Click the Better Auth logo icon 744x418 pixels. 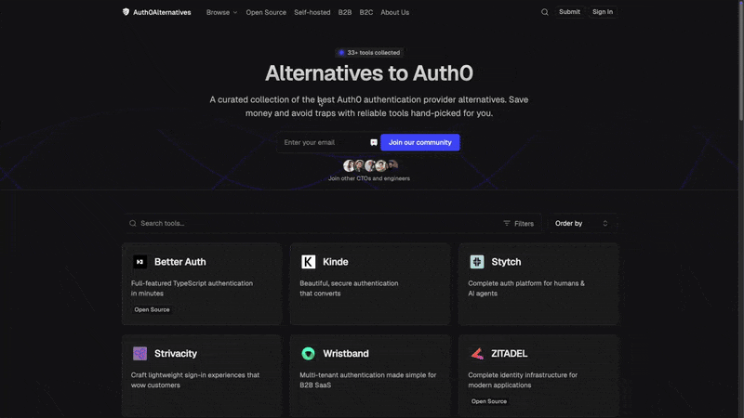coord(140,262)
